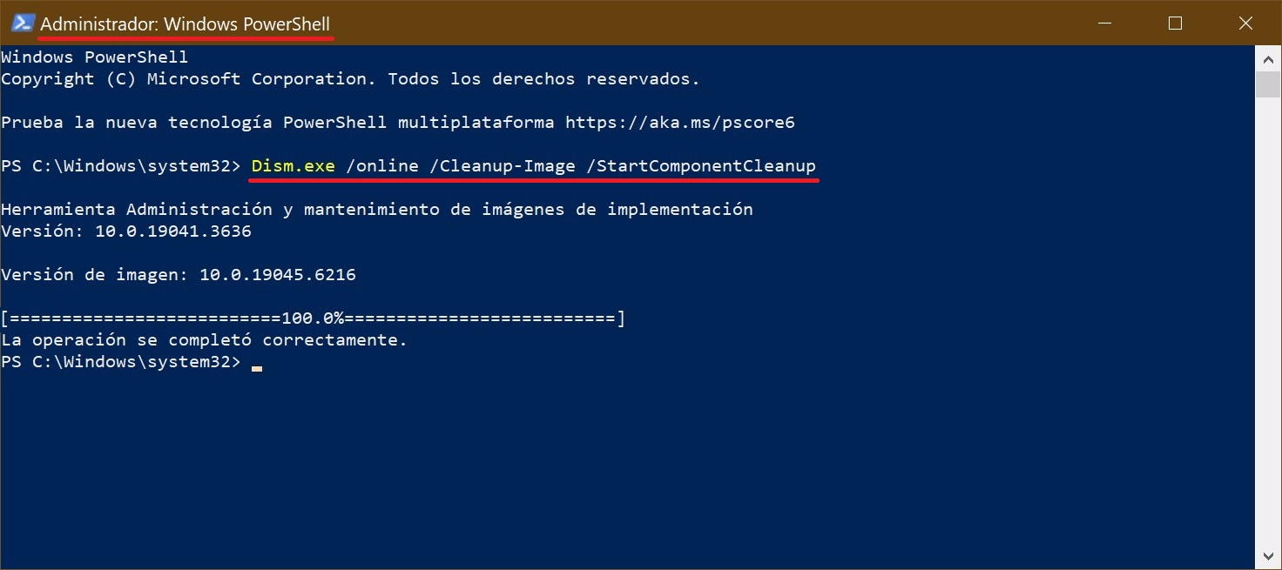Click the https://aka.ms/pscore6 URL
The width and height of the screenshot is (1282, 570).
tap(679, 123)
